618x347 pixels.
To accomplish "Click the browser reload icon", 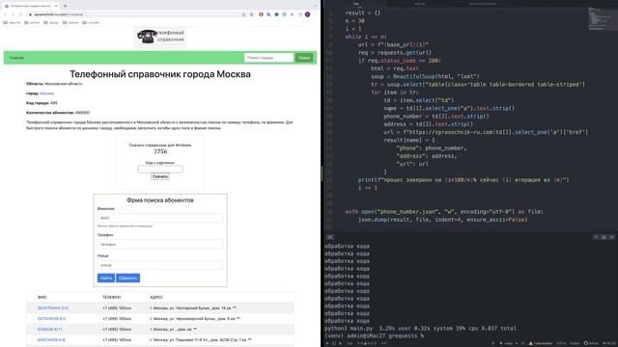I will (x=21, y=14).
